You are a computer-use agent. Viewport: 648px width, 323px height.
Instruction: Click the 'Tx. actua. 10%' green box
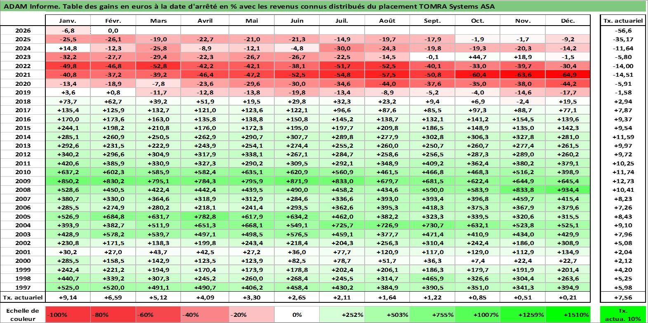(623, 314)
